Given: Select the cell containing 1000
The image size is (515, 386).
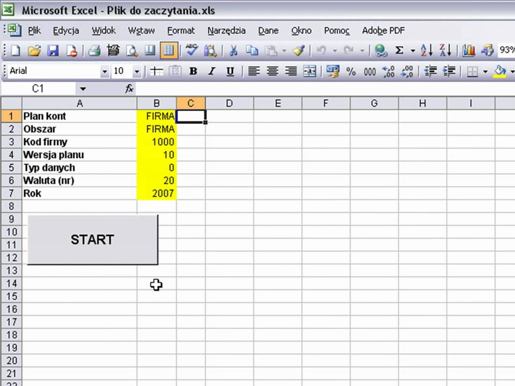Looking at the screenshot, I should pyautogui.click(x=157, y=142).
